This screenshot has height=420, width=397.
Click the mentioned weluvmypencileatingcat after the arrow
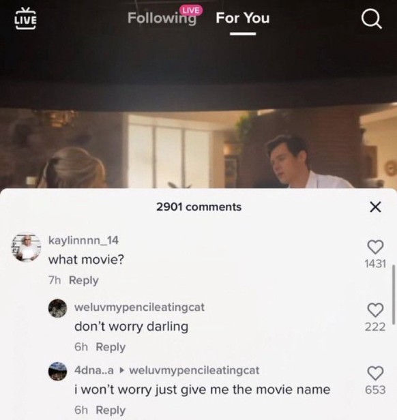click(194, 370)
